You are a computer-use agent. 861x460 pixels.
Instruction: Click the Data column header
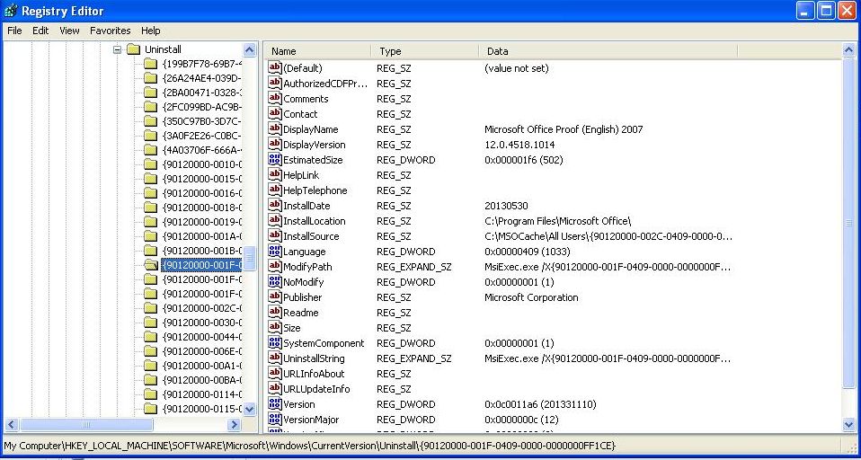click(x=608, y=51)
